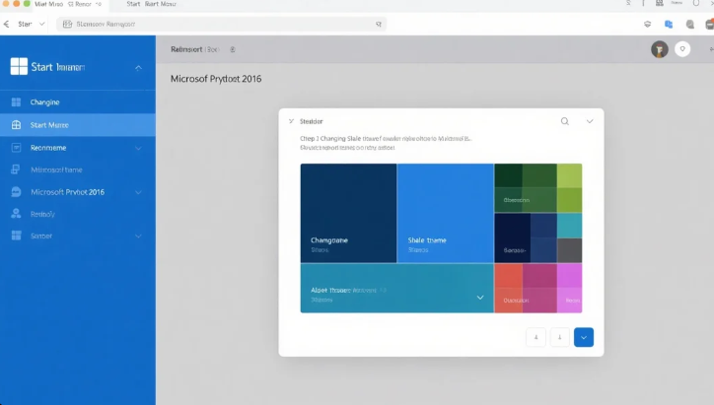Click the small icon next to Ralnsiort
The height and width of the screenshot is (405, 714).
coord(232,49)
